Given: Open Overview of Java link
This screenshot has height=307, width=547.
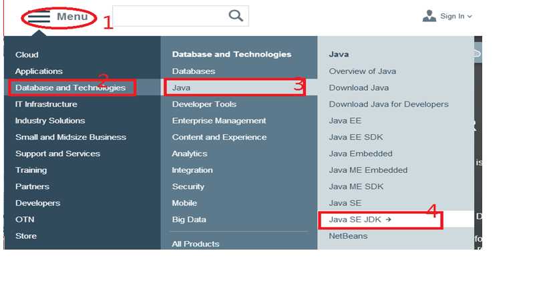Looking at the screenshot, I should coord(363,71).
